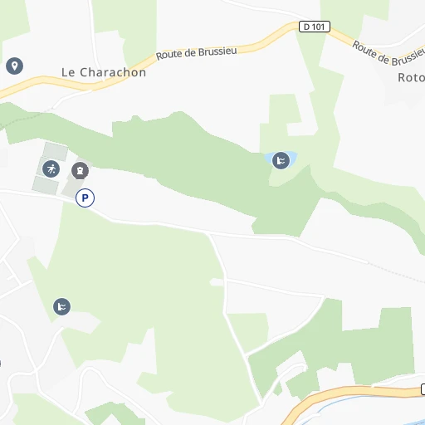The height and width of the screenshot is (425, 425).
Task: Open the gray memorial monument marker
Action: click(x=81, y=171)
